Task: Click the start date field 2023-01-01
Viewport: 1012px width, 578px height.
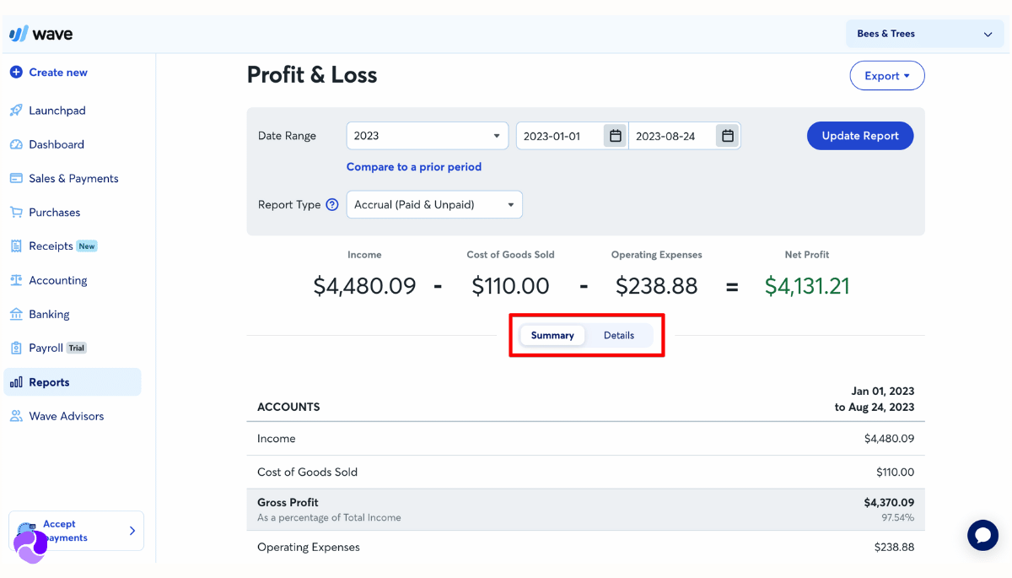Action: (559, 136)
